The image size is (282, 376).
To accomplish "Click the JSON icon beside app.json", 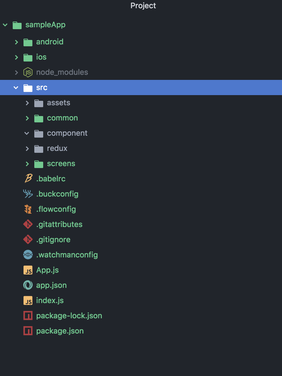I will pyautogui.click(x=28, y=285).
